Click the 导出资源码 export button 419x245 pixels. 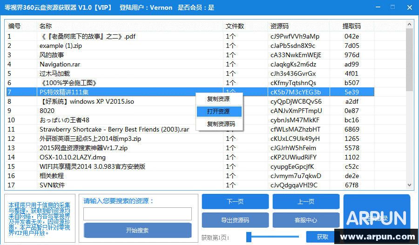(235, 220)
